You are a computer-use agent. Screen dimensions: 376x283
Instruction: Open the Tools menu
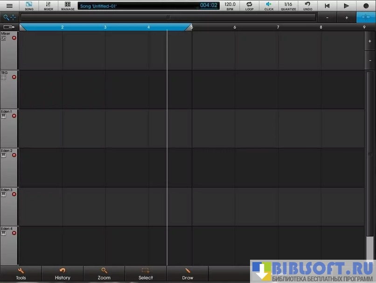click(x=21, y=274)
